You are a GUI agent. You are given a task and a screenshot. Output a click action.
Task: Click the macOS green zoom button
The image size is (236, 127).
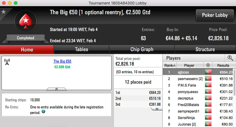click(15, 3)
